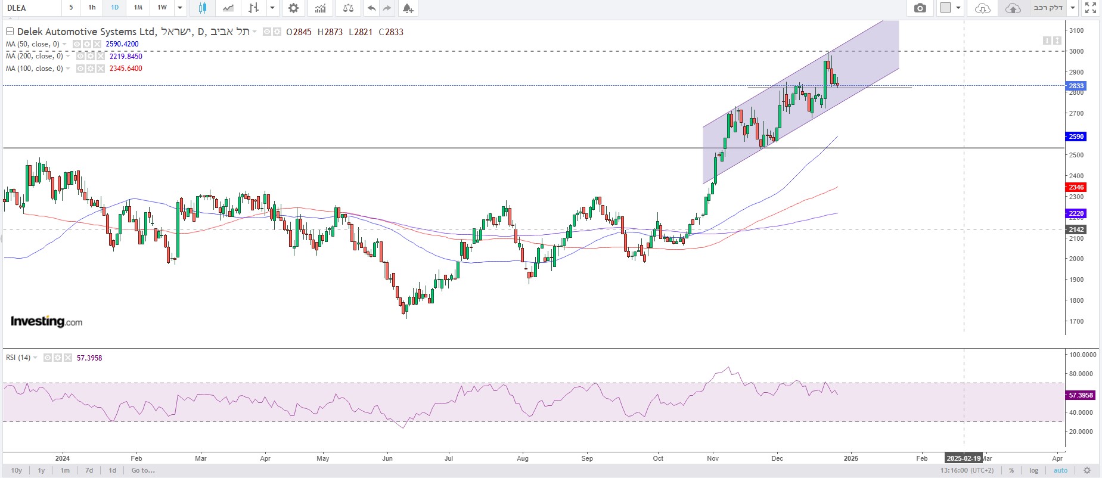1102x478 pixels.
Task: Open MA 100 indicator dropdown menu
Action: coord(68,69)
